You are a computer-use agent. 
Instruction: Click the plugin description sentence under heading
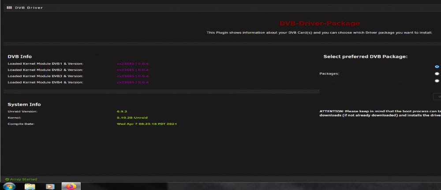319,33
